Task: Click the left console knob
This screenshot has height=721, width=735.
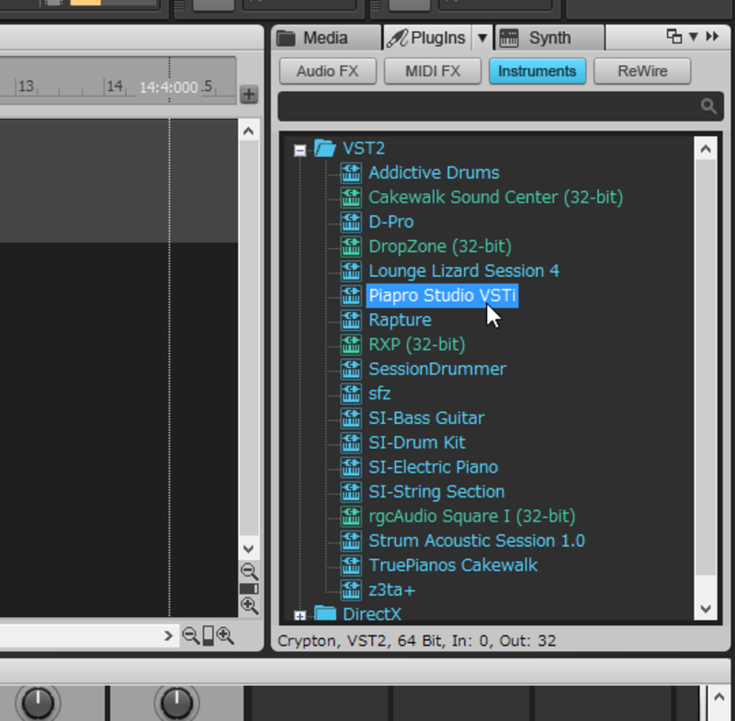Action: click(x=38, y=703)
